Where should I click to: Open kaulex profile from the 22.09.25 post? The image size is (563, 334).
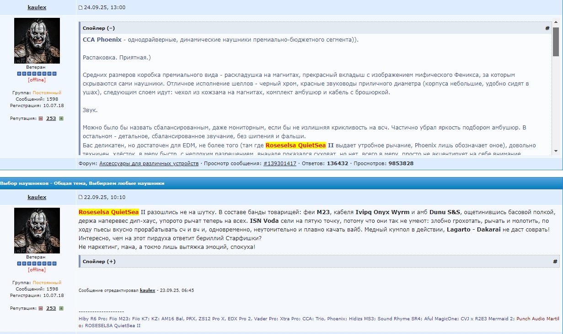pos(37,197)
